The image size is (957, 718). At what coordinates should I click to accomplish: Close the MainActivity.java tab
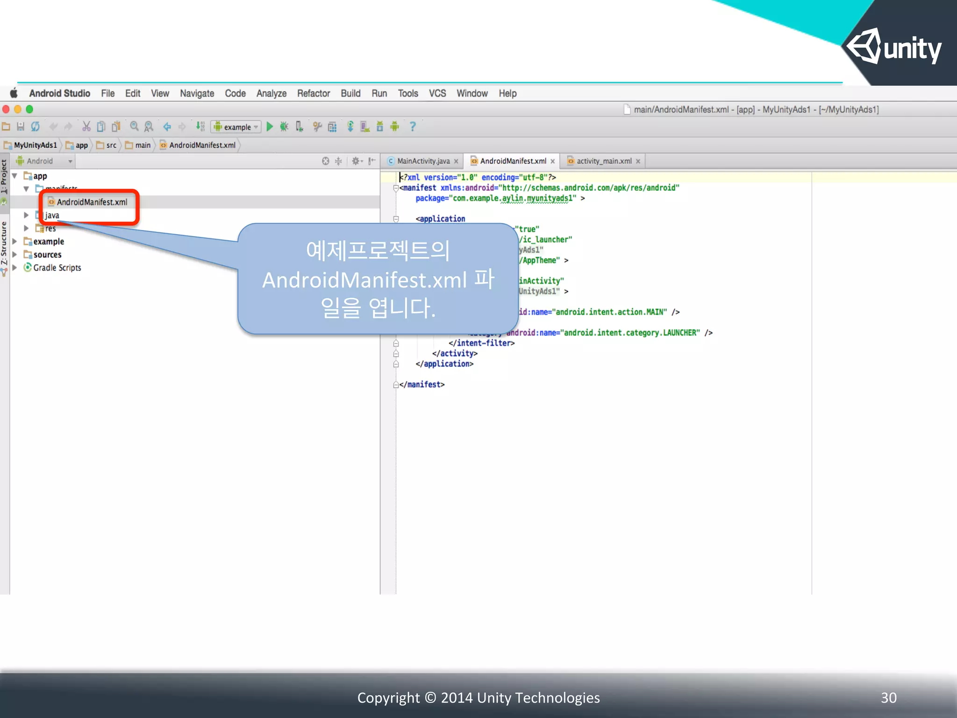456,161
